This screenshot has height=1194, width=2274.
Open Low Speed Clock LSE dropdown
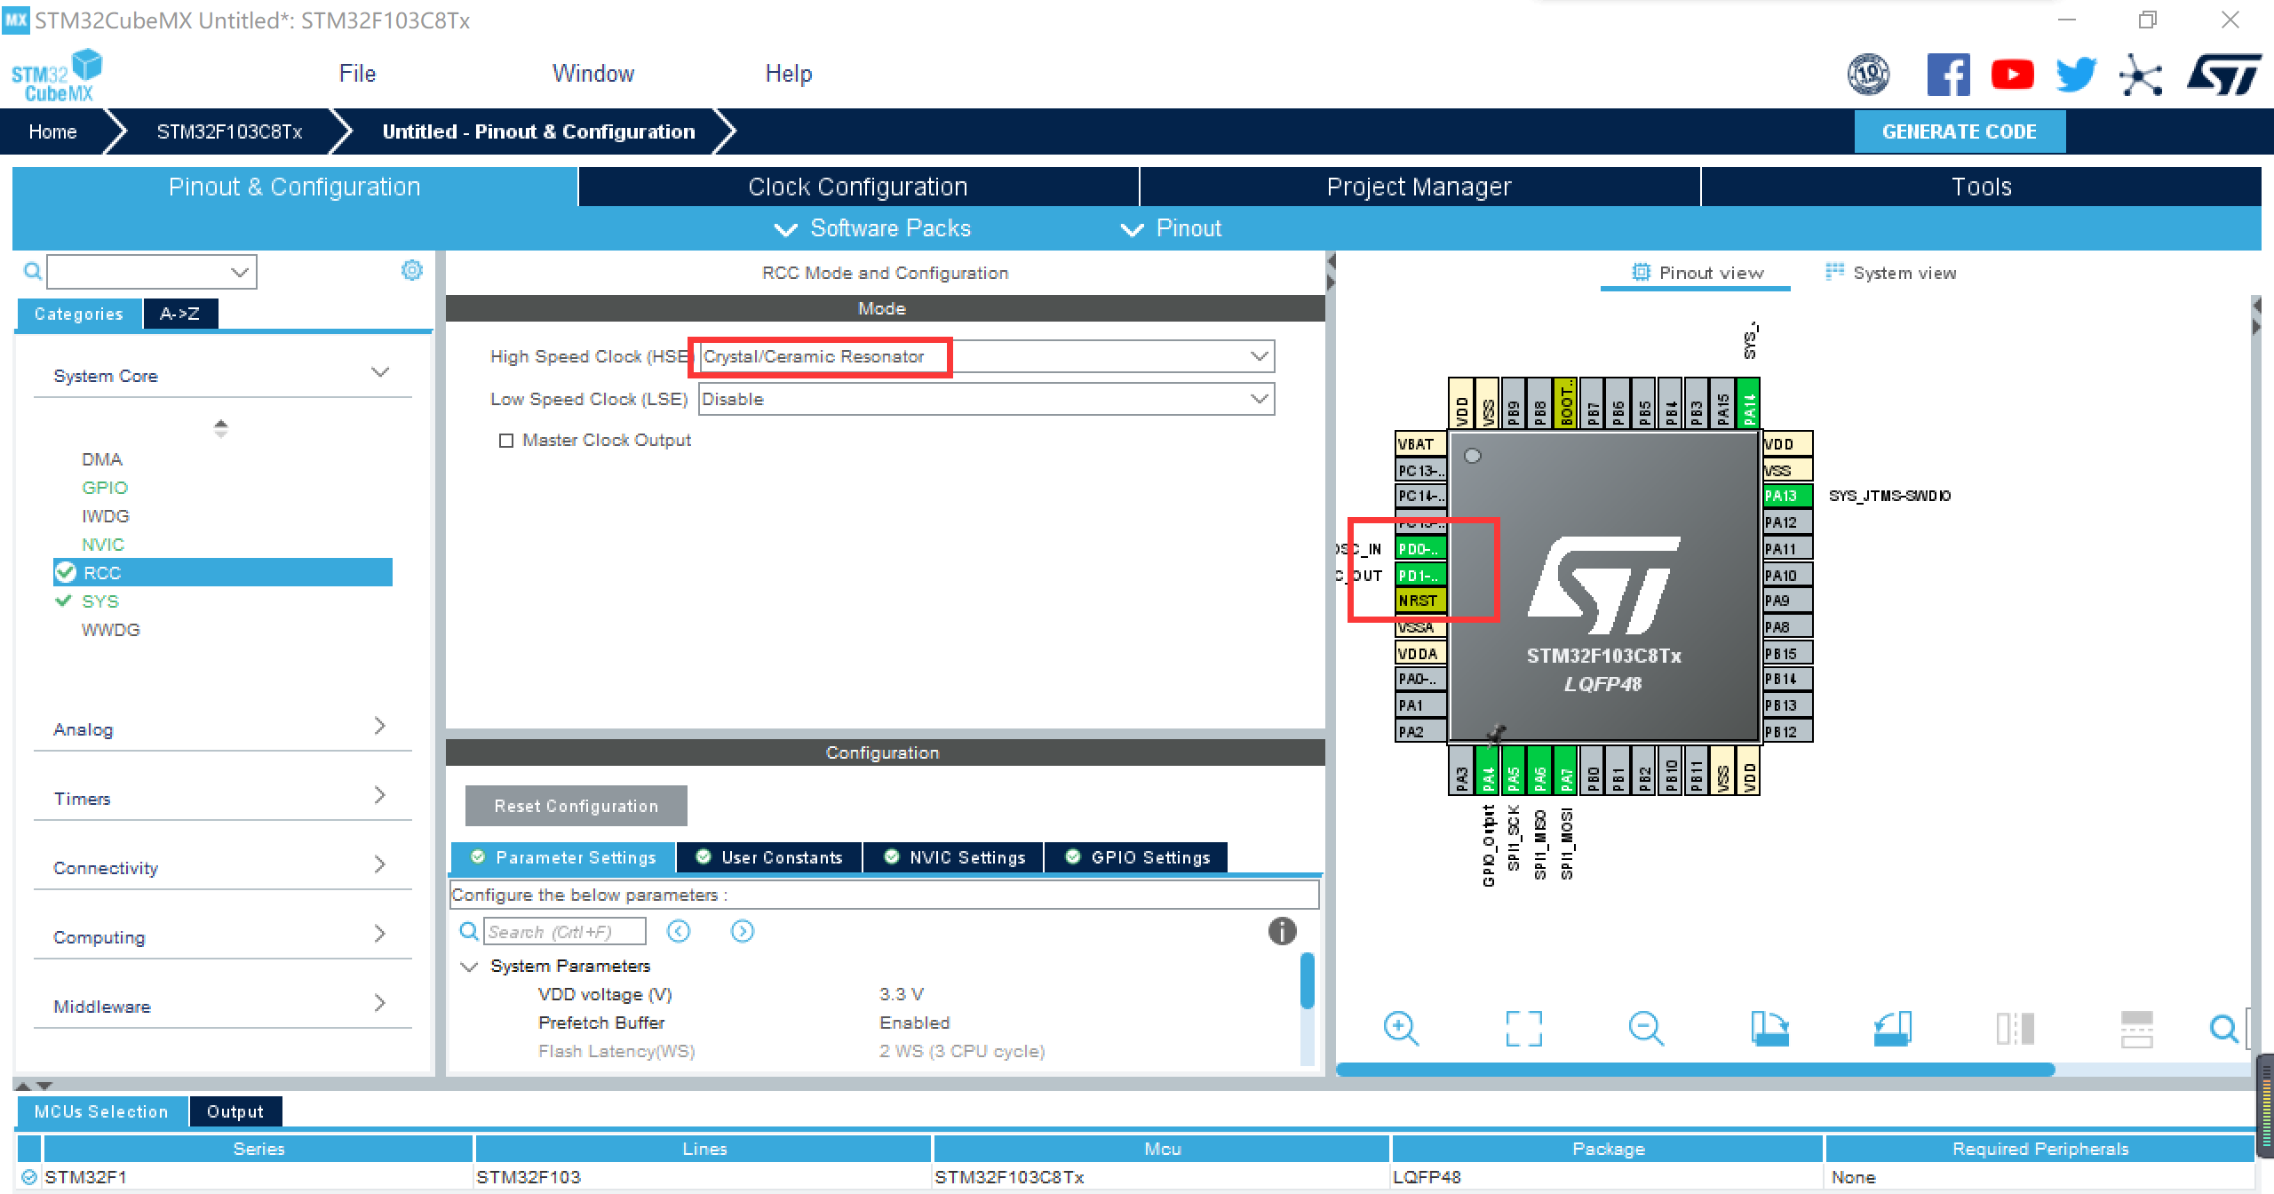point(986,399)
